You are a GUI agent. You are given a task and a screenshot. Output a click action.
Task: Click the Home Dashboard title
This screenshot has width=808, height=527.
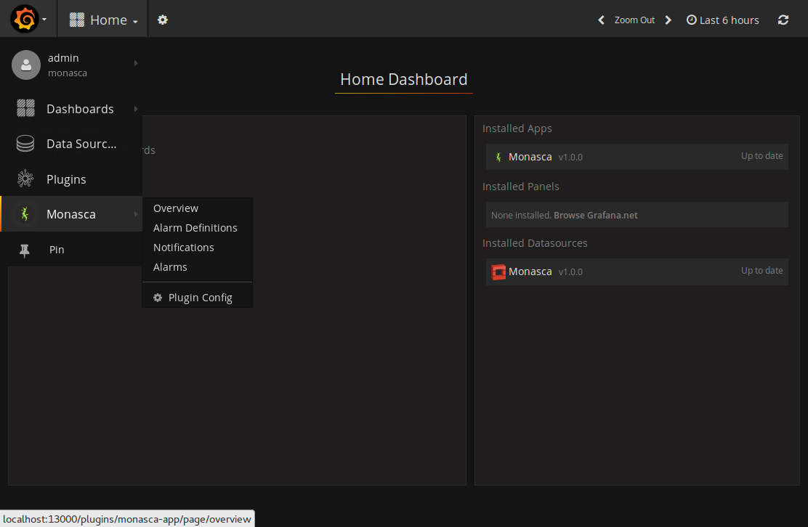coord(404,79)
